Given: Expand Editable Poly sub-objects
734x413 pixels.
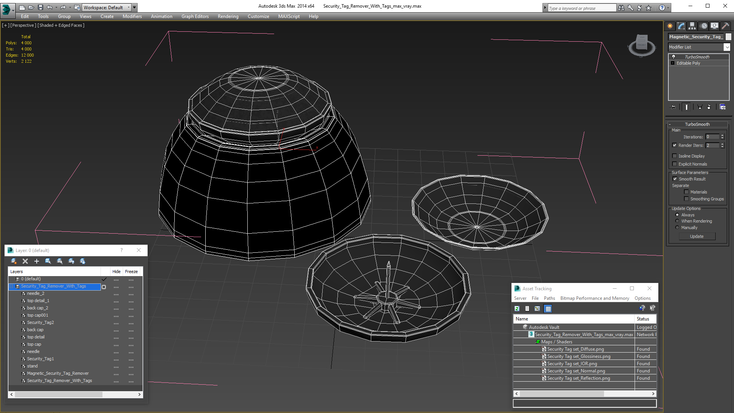Looking at the screenshot, I should [672, 63].
